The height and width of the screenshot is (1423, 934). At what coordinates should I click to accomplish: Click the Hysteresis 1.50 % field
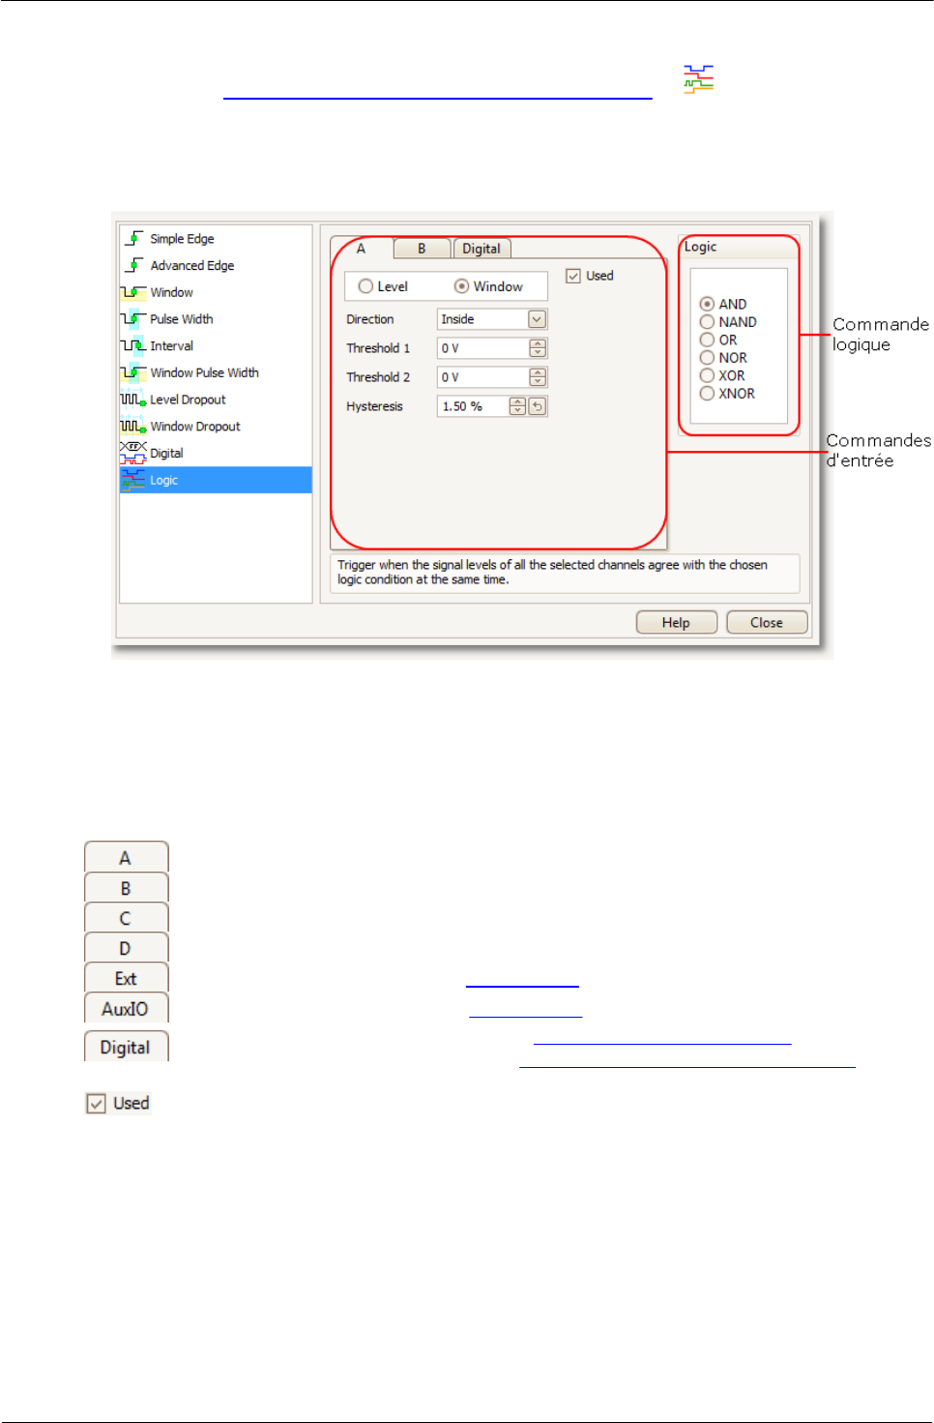[x=473, y=406]
